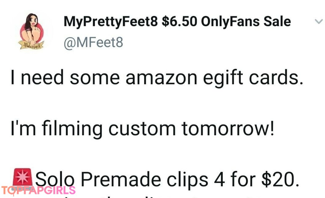
Task: Click the 'Solo Premade clips 4 for $20.' text
Action: (x=167, y=179)
